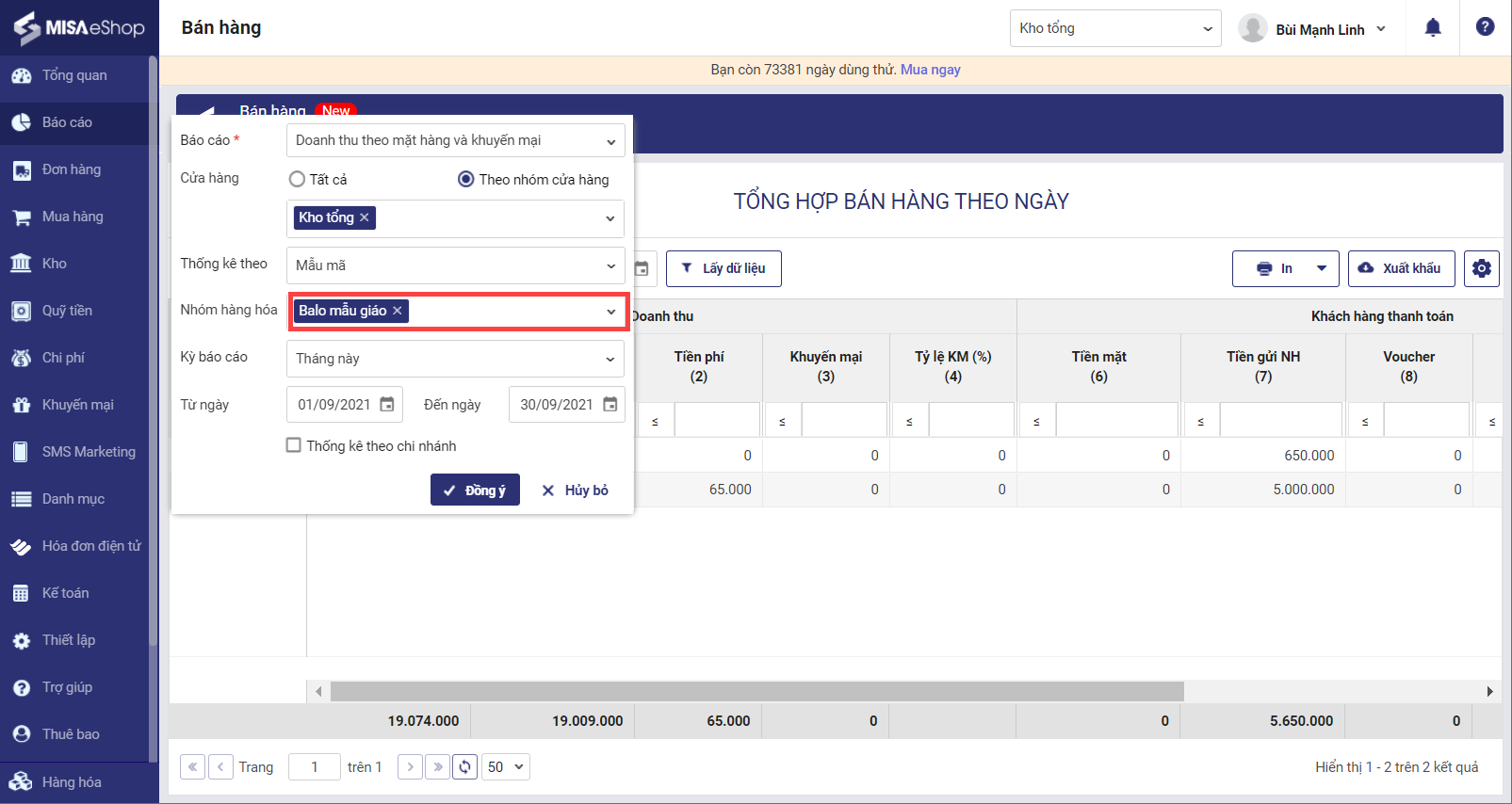The width and height of the screenshot is (1512, 804).
Task: Open Thuê bao in sidebar
Action: click(x=74, y=734)
